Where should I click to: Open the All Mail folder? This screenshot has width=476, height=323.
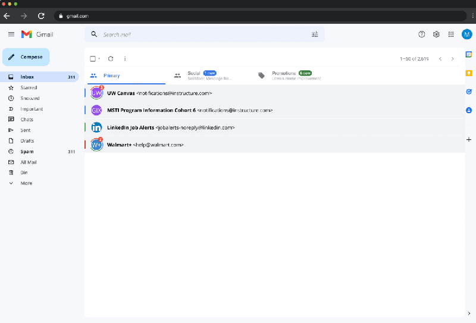click(39, 162)
